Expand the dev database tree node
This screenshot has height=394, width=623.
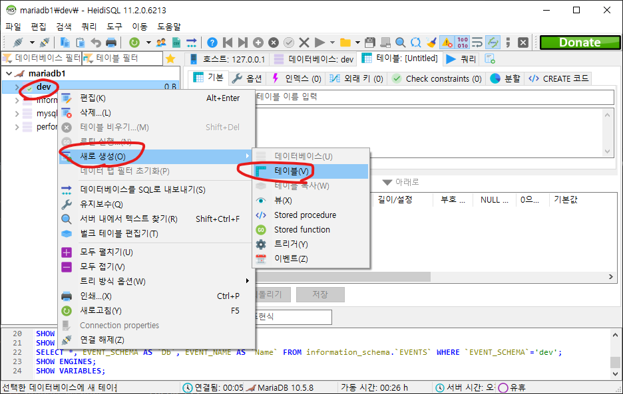(16, 87)
